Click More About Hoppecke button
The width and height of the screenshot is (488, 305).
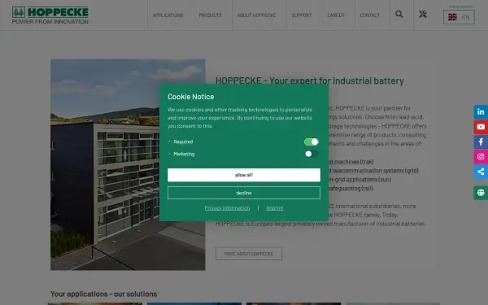tap(249, 254)
